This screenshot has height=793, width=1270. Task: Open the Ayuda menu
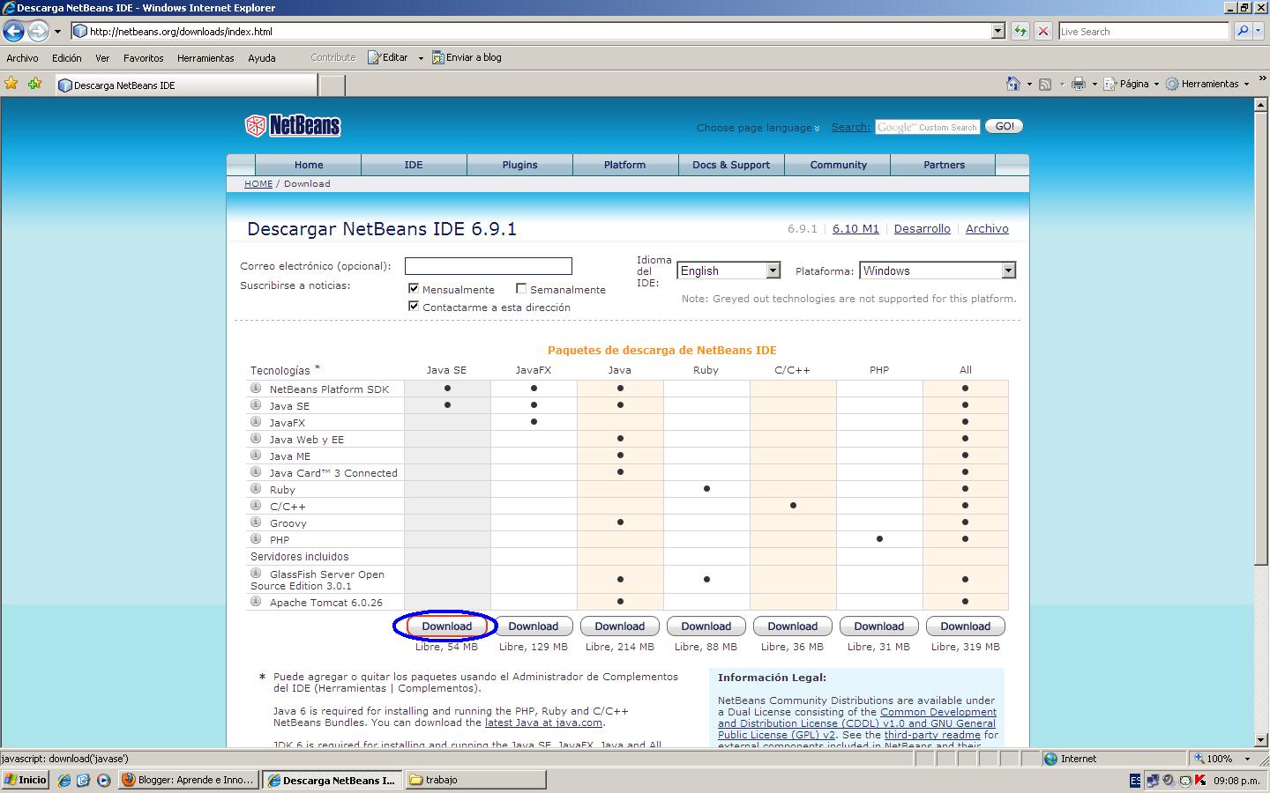261,58
